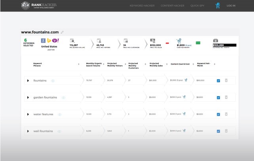The width and height of the screenshot is (254, 161).
Task: Click the pencil icon beside www.fountains.com
Action: click(x=62, y=32)
